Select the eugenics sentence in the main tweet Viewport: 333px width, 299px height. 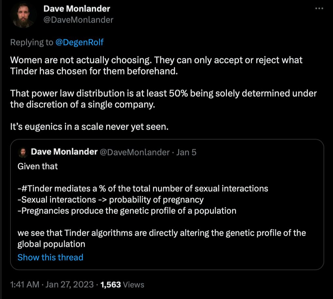(x=89, y=127)
